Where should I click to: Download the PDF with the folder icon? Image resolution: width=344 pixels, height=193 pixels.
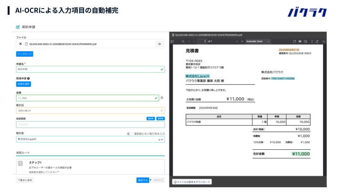(306, 41)
